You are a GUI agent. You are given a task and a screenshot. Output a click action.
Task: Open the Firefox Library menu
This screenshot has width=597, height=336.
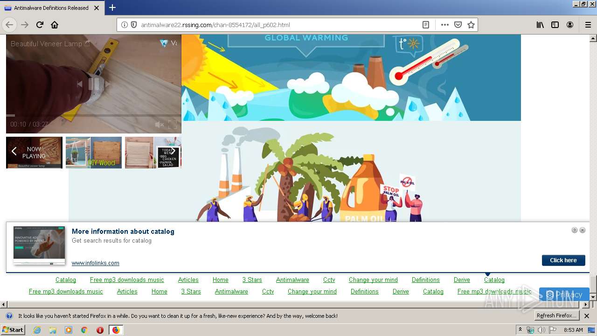pos(540,25)
